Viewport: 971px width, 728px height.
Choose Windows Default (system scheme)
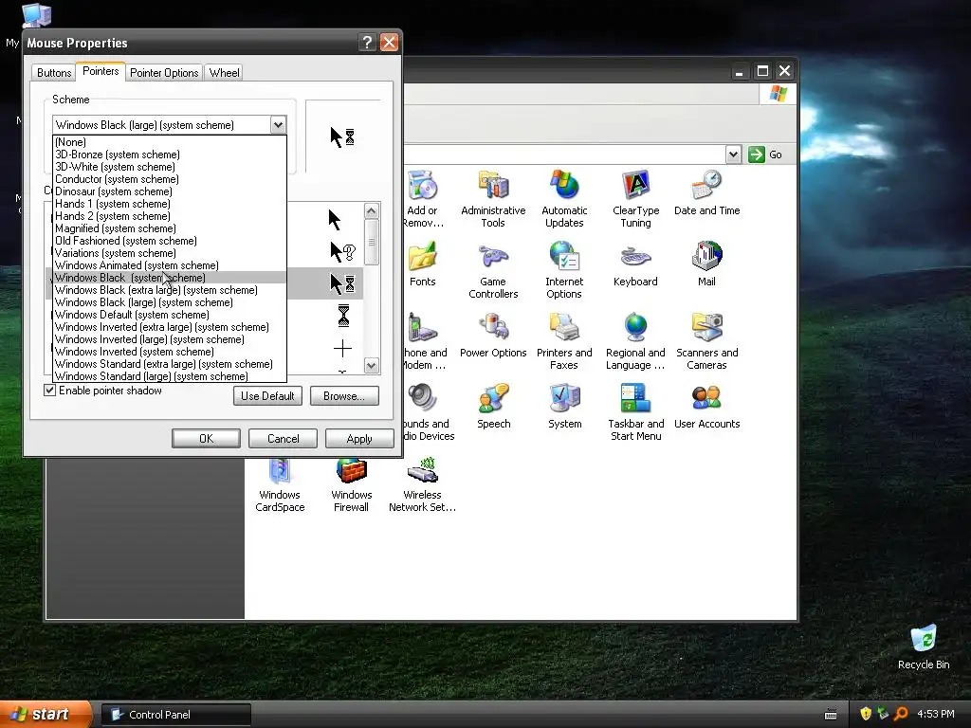click(x=169, y=315)
